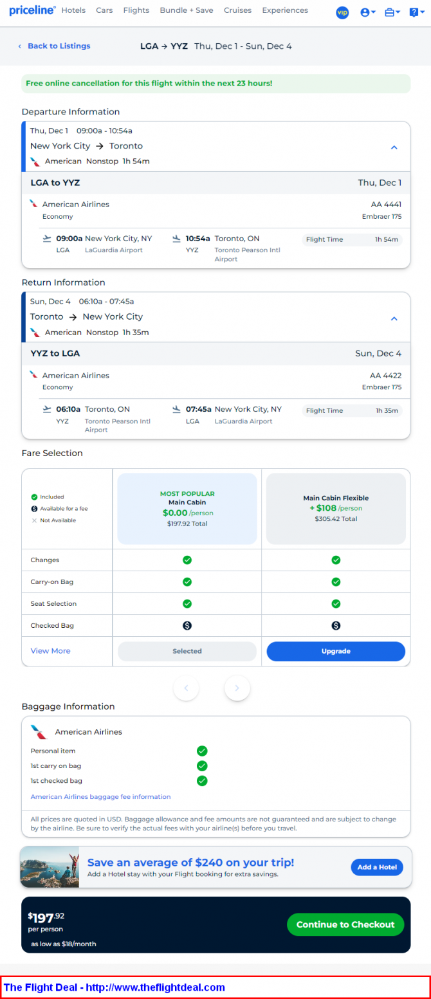This screenshot has height=999, width=431.
Task: Click the $305.42 Total text
Action: [336, 518]
